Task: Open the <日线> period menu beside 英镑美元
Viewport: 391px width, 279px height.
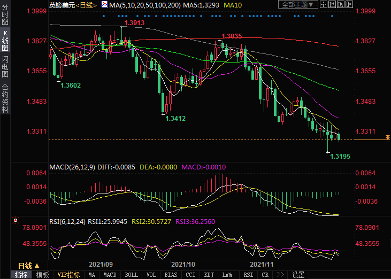Action: (x=86, y=5)
